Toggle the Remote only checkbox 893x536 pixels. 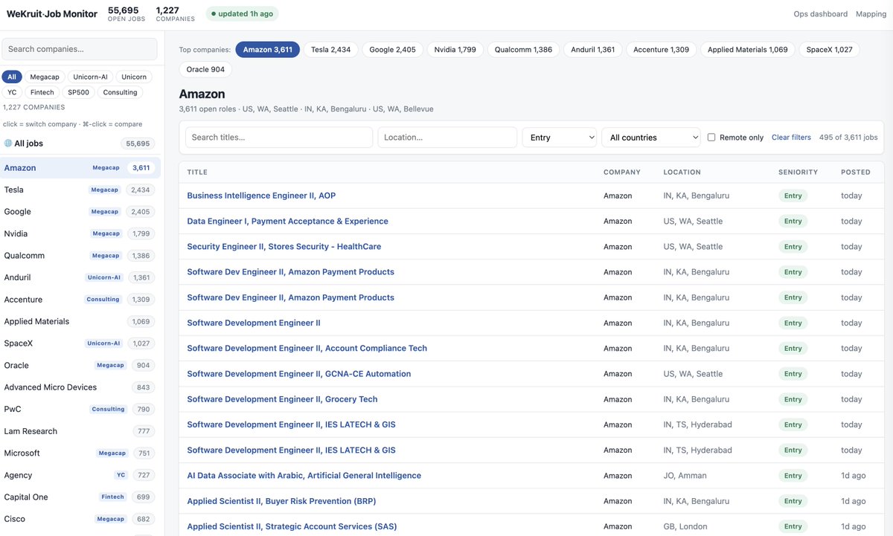coord(711,138)
